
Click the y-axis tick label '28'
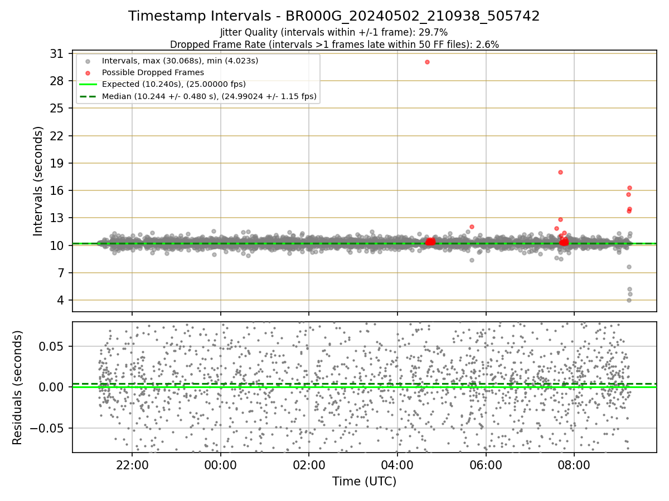56,81
